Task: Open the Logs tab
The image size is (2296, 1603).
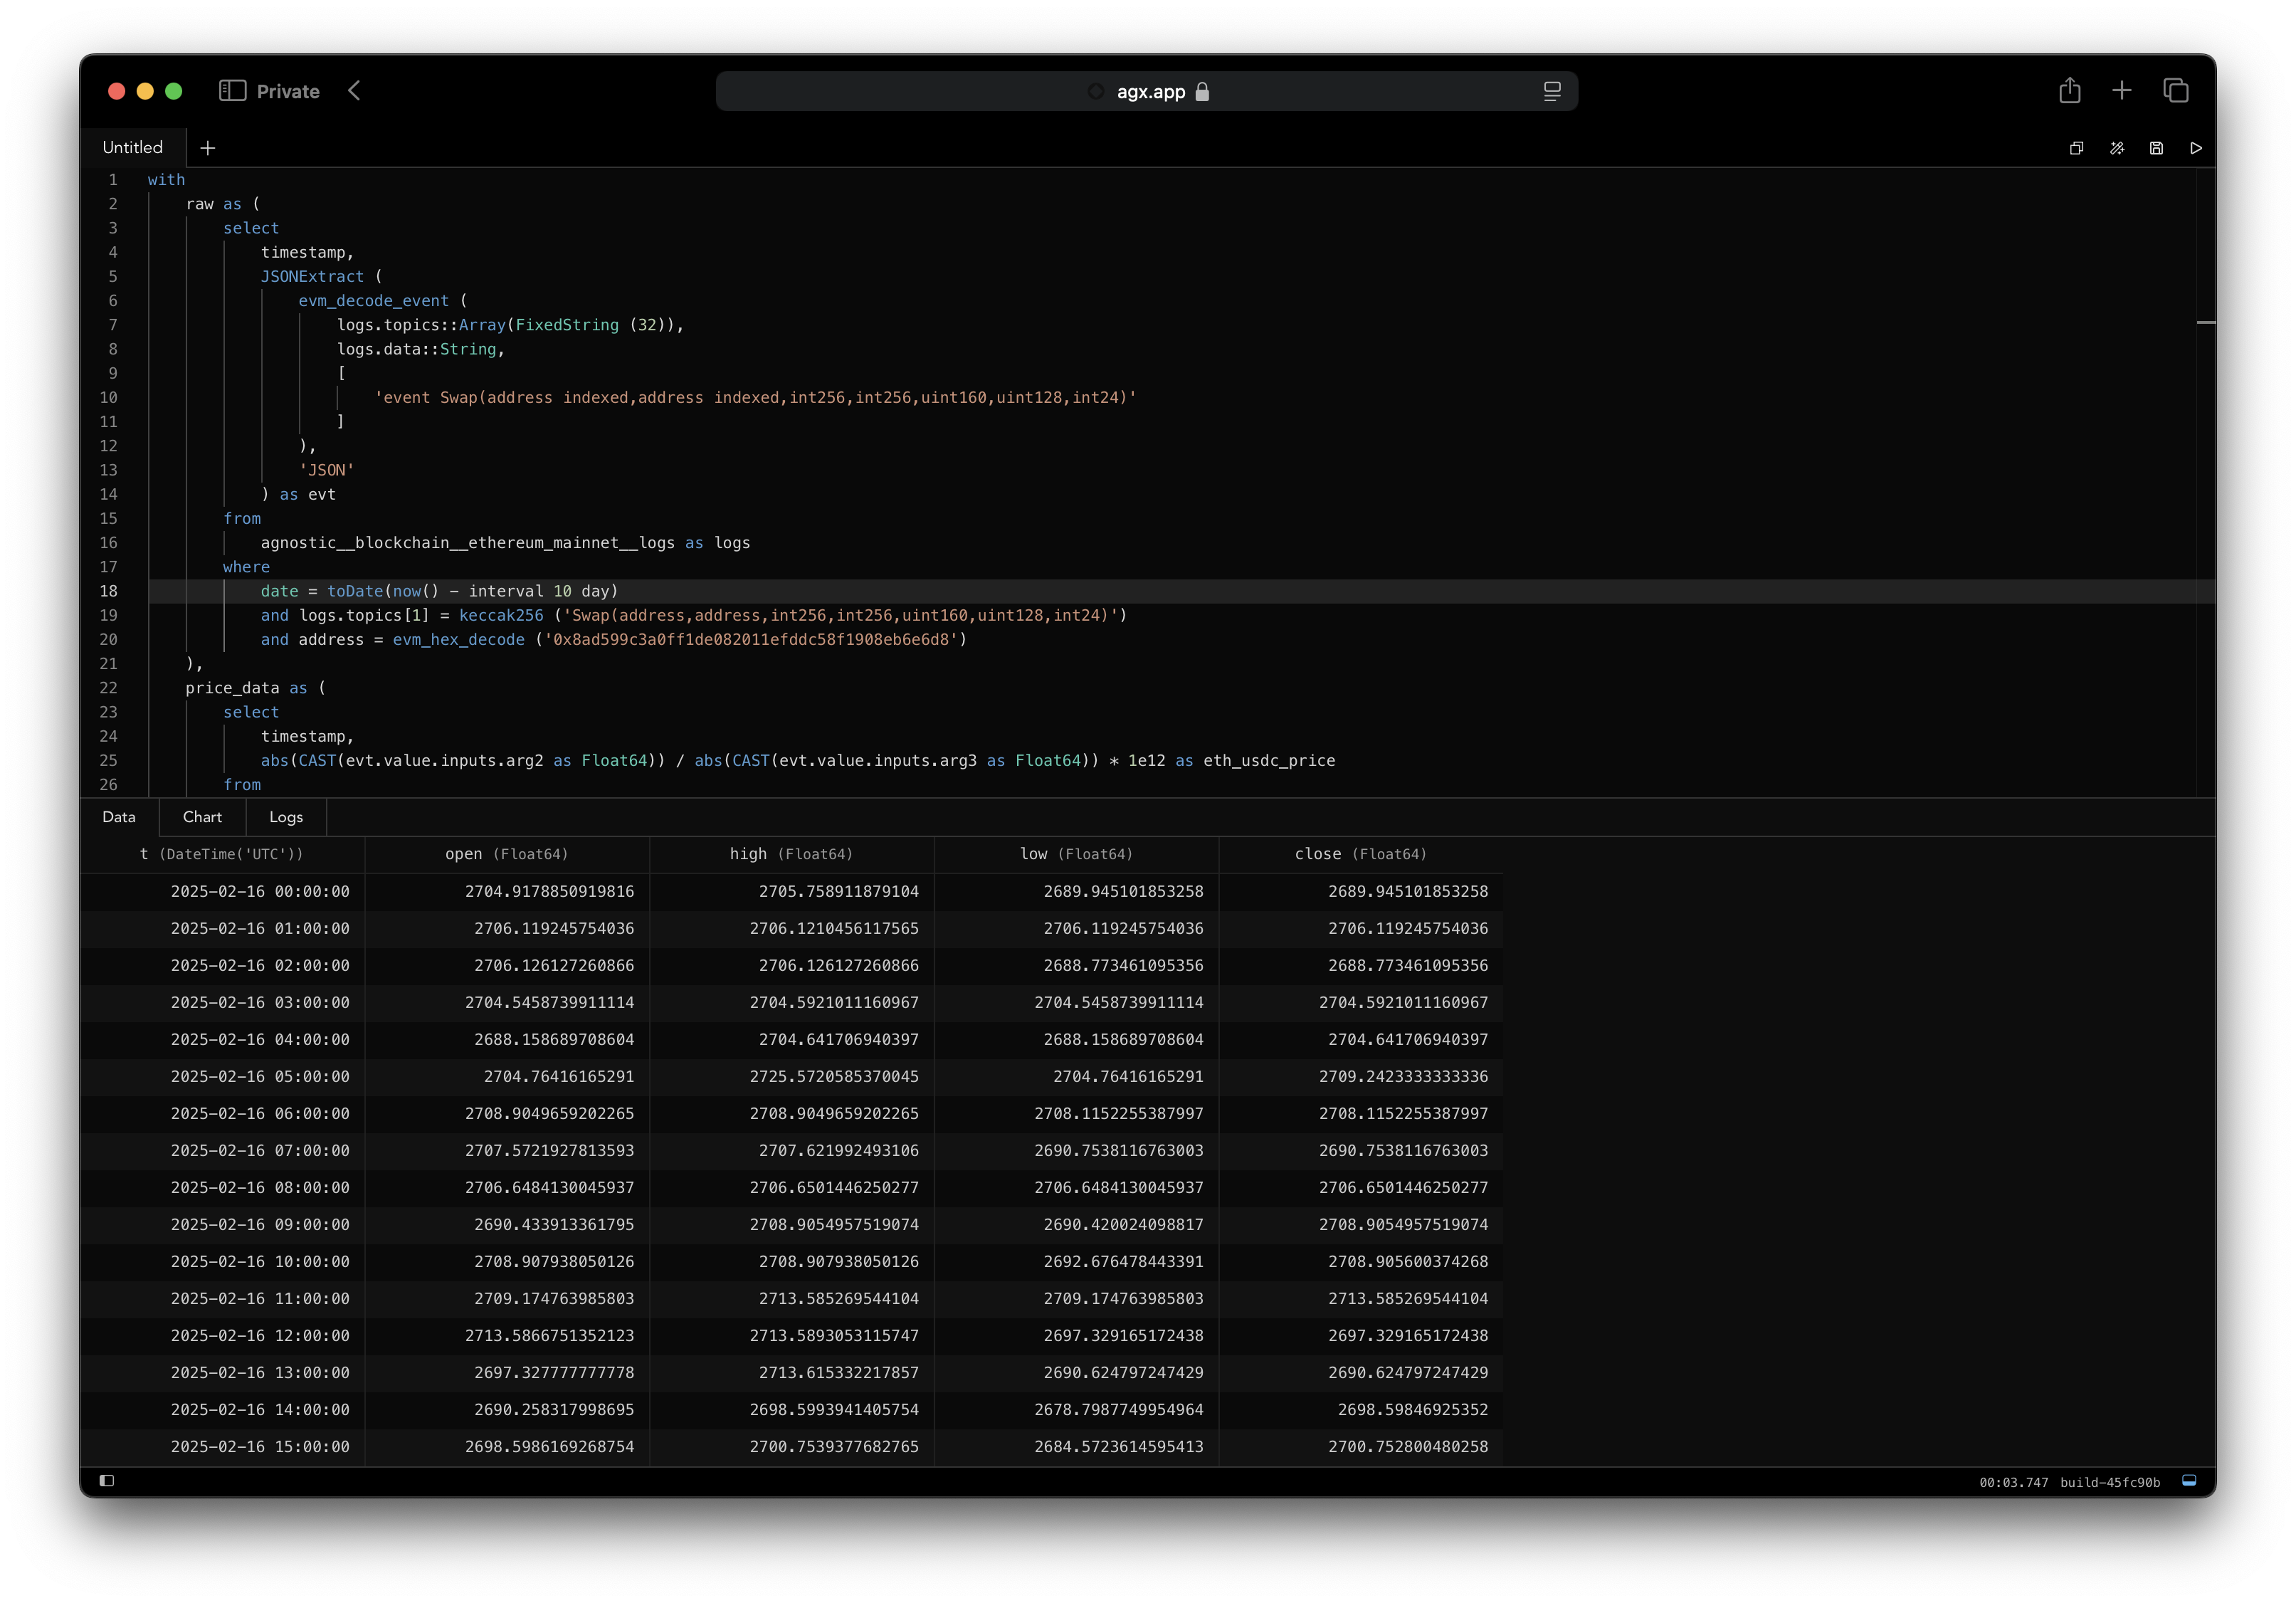Action: (x=286, y=817)
